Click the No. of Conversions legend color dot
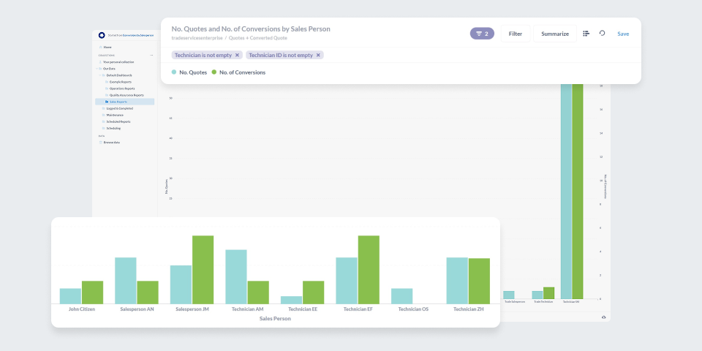This screenshot has height=351, width=702. (x=214, y=72)
